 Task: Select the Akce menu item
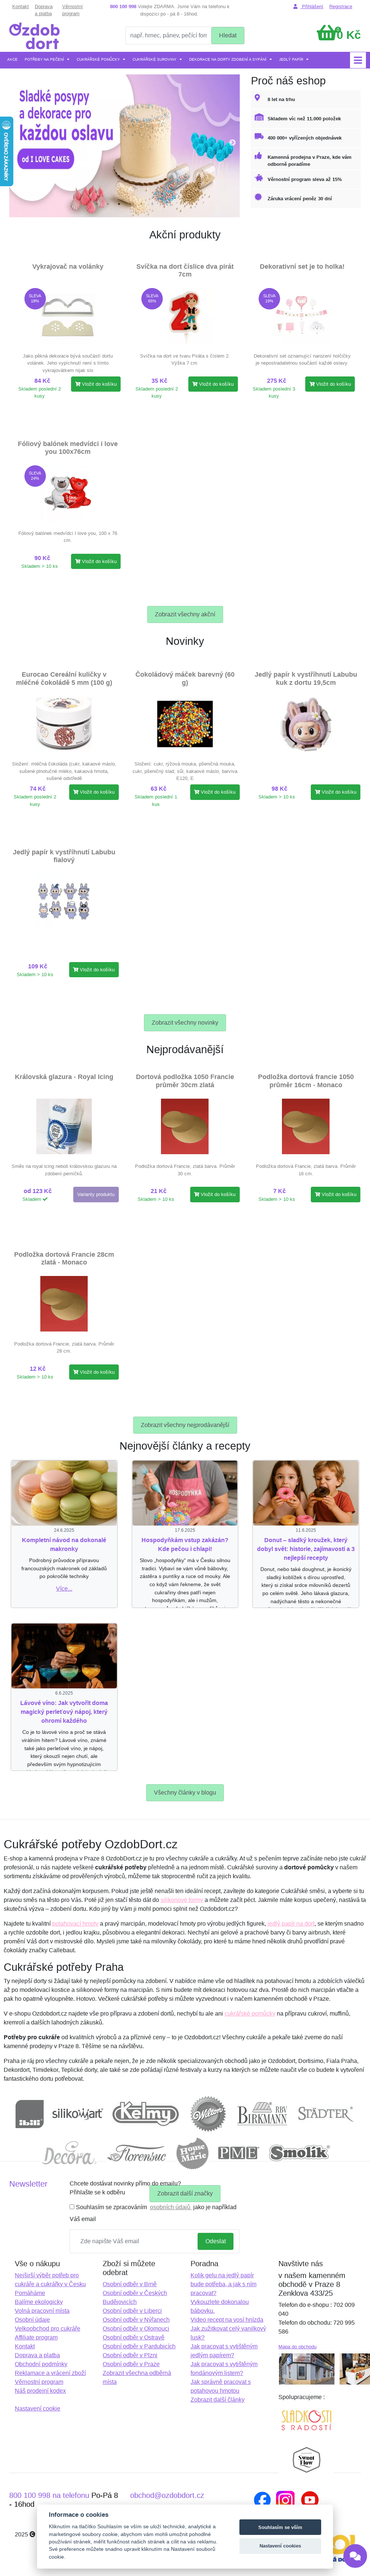(12, 59)
